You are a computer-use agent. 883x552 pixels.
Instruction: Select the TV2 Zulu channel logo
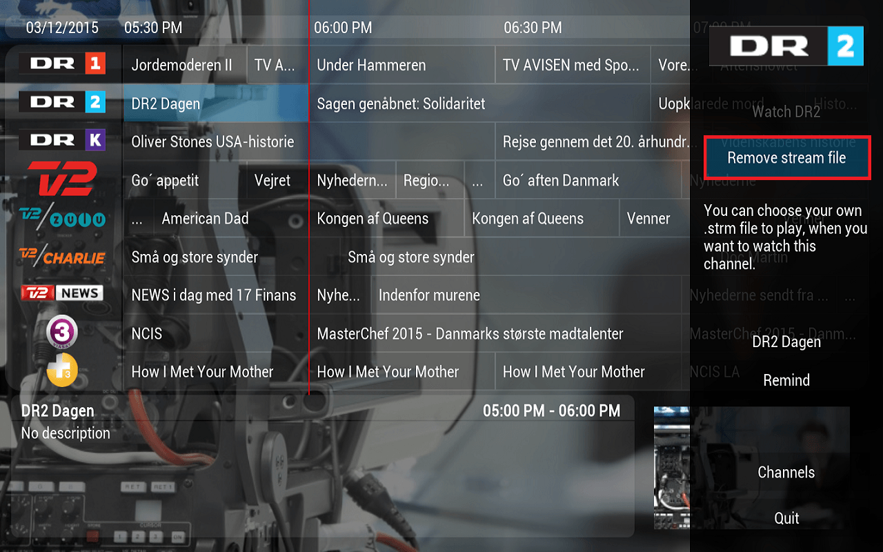tap(62, 218)
